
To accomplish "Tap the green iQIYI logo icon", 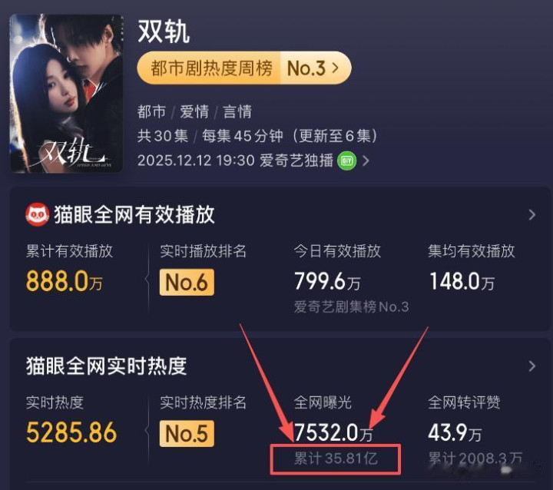I will click(x=346, y=161).
